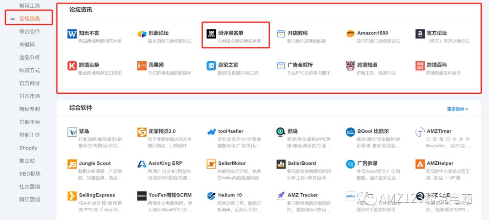Screen dimensions: 489x220
Task: Click the 创蓝论坛 colorful logo icon
Action: pyautogui.click(x=142, y=33)
